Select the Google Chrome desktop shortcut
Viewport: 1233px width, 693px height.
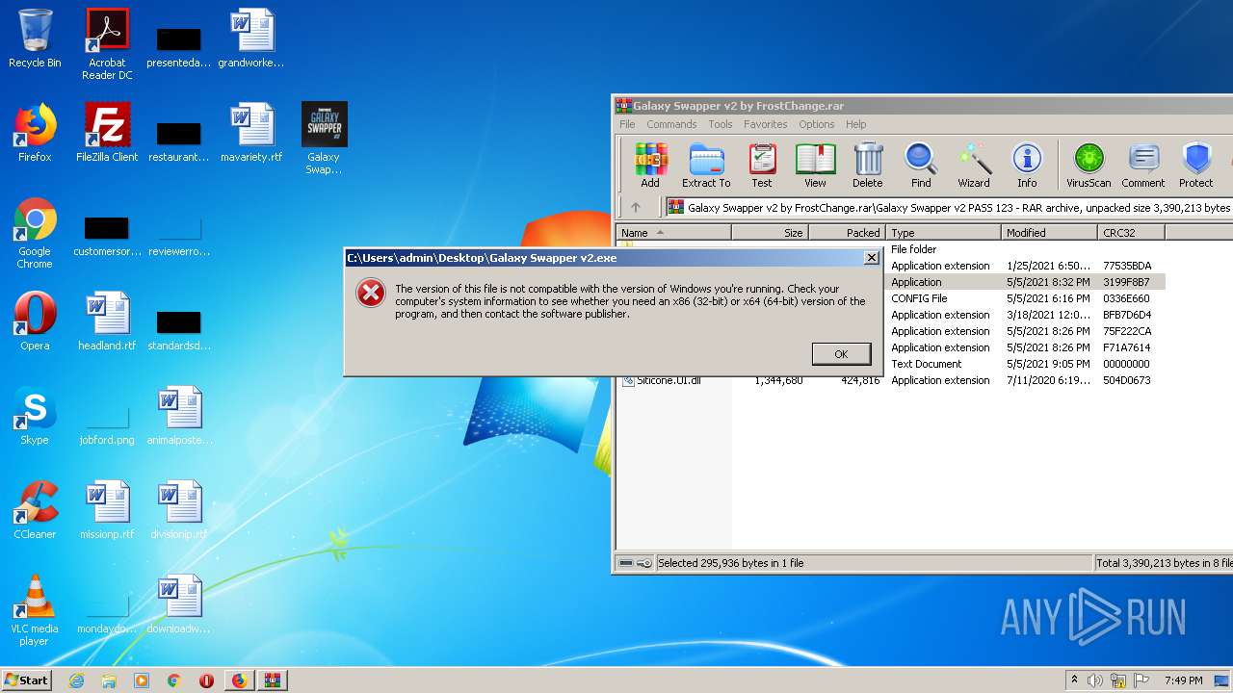[x=35, y=233]
